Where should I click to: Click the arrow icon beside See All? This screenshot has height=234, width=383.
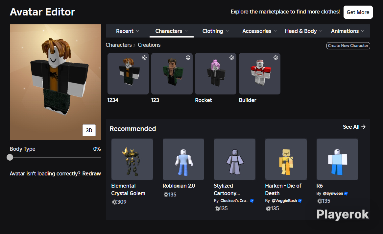(x=364, y=127)
